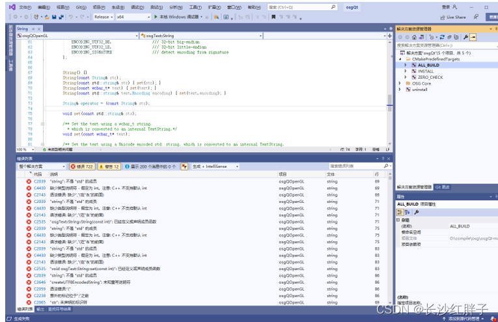
Task: Open the Build + IntelliSense dropdown
Action: (215, 167)
